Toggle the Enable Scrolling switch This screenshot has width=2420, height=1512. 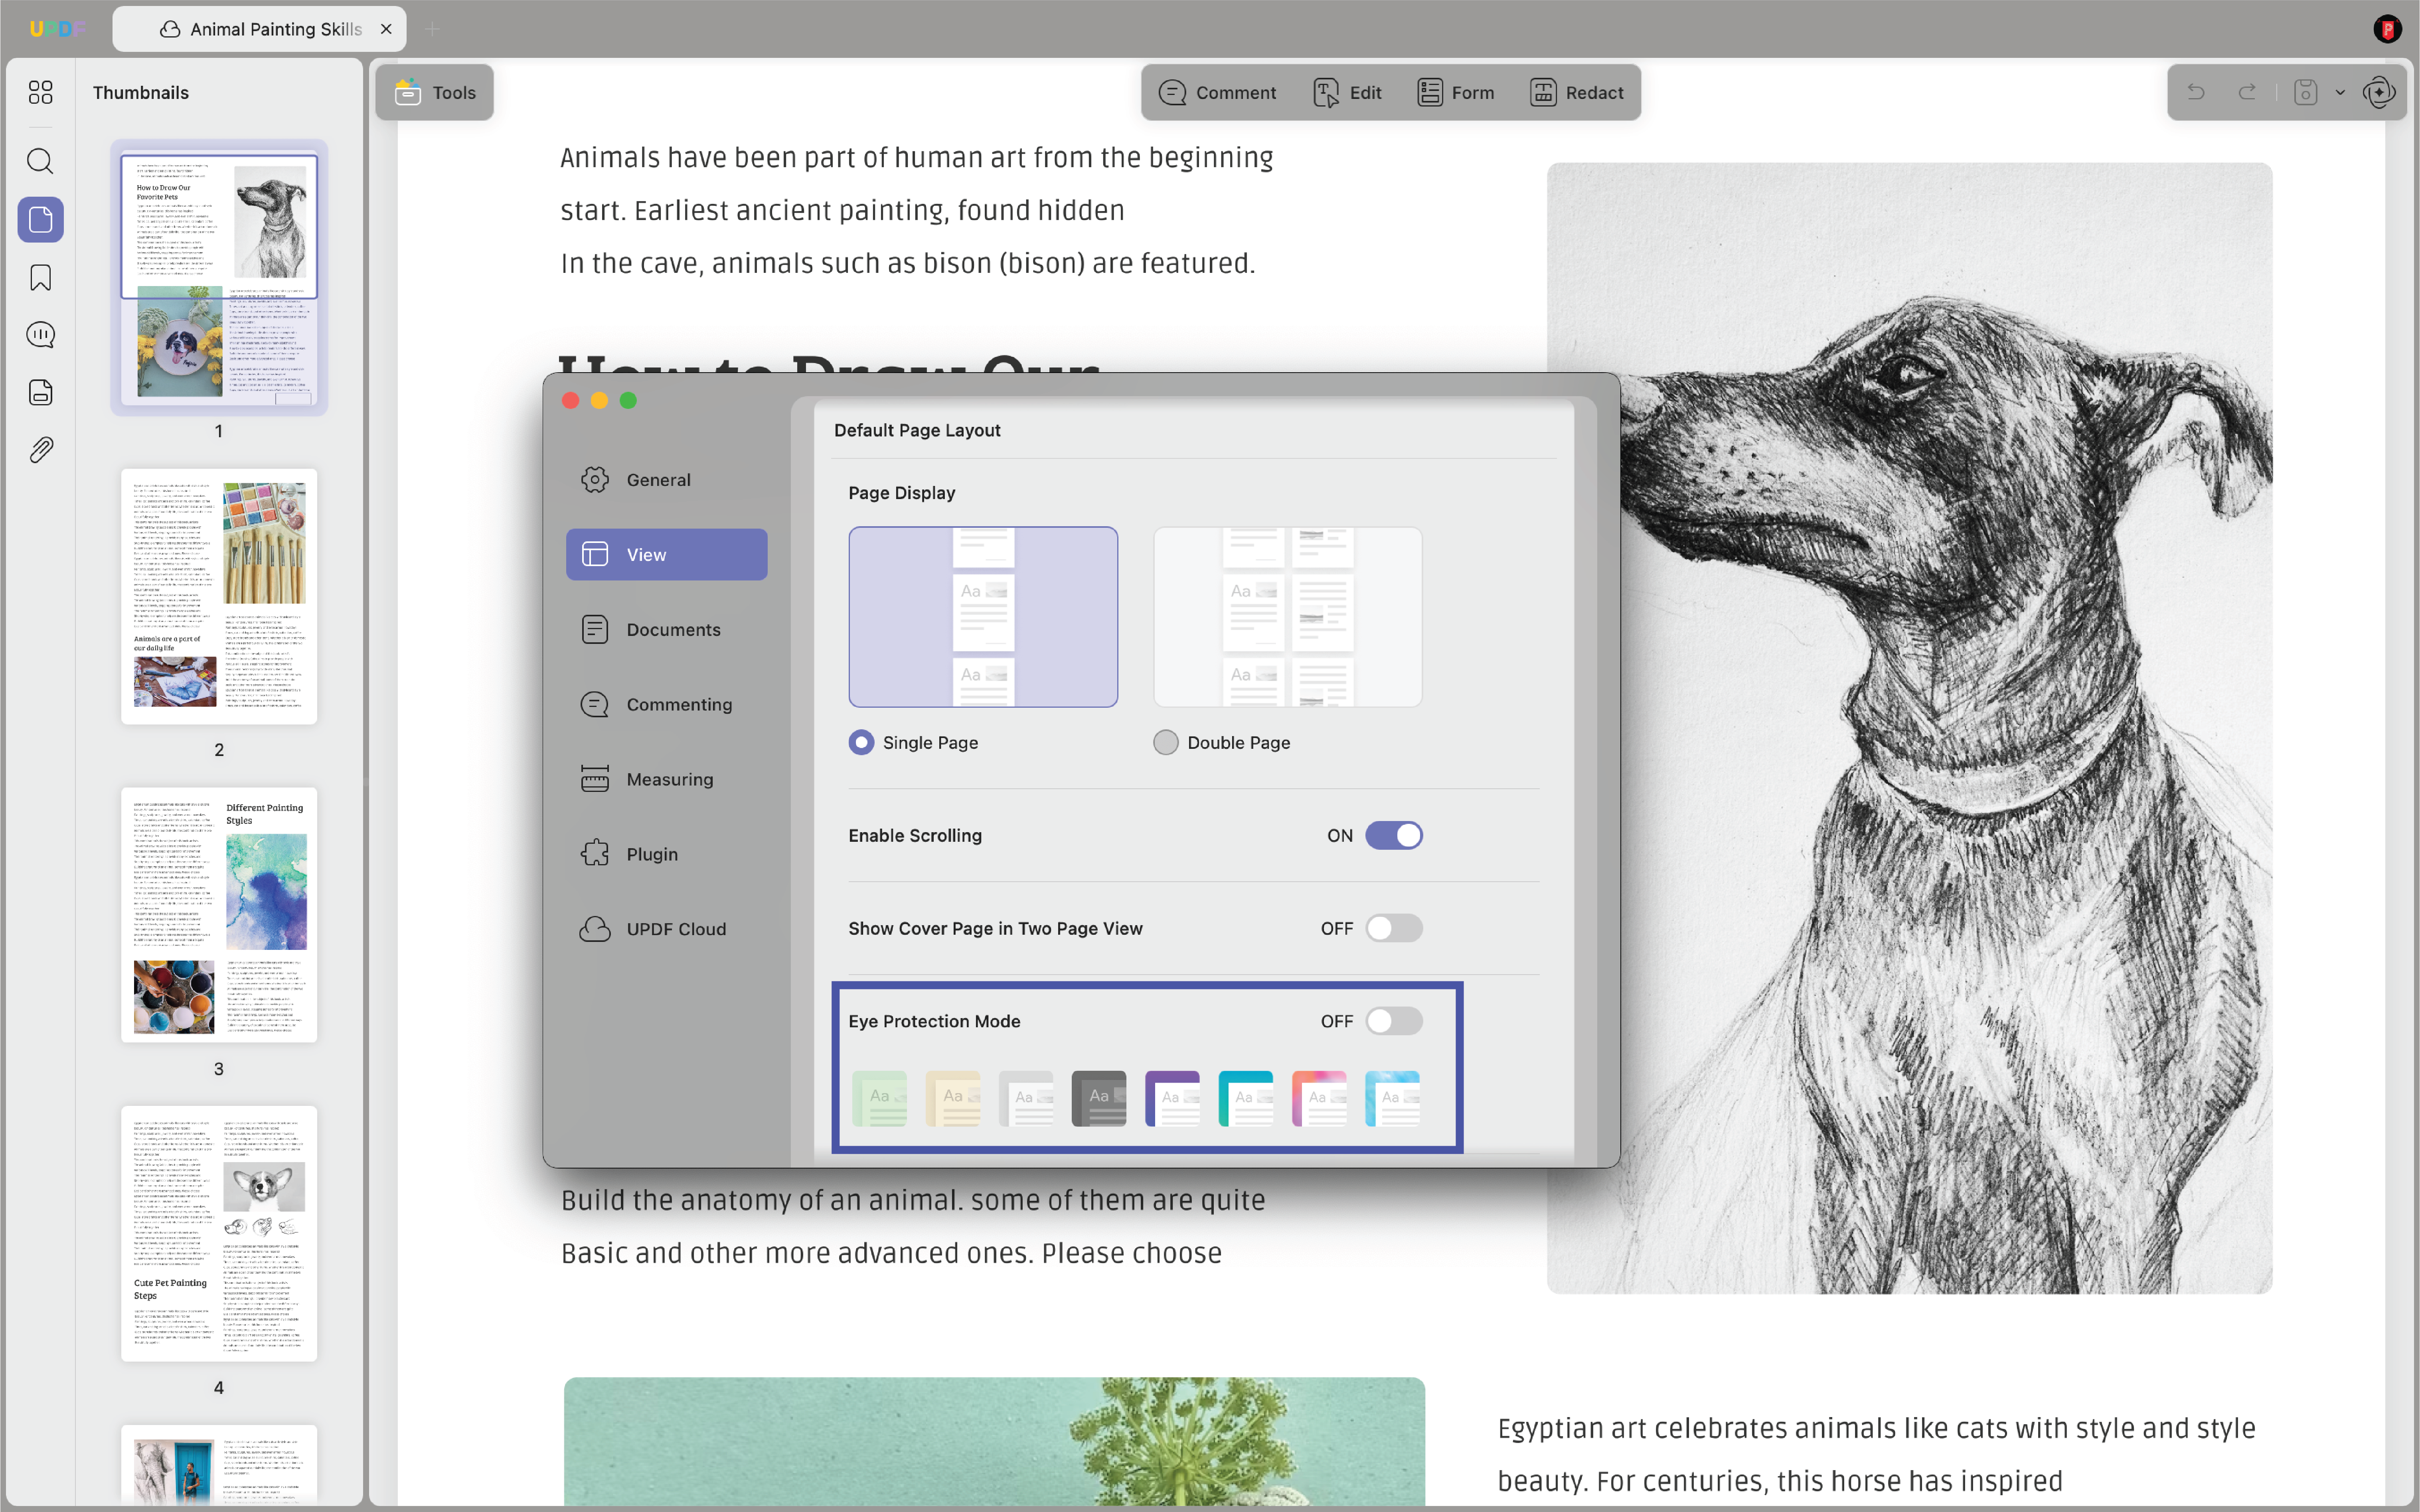coord(1394,835)
